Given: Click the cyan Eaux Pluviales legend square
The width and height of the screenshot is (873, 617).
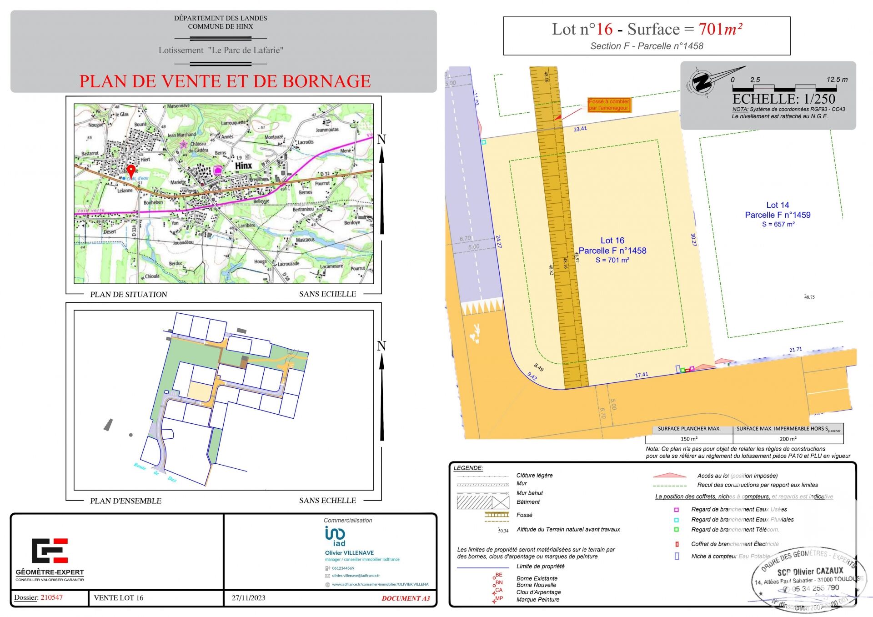Looking at the screenshot, I should click(676, 520).
